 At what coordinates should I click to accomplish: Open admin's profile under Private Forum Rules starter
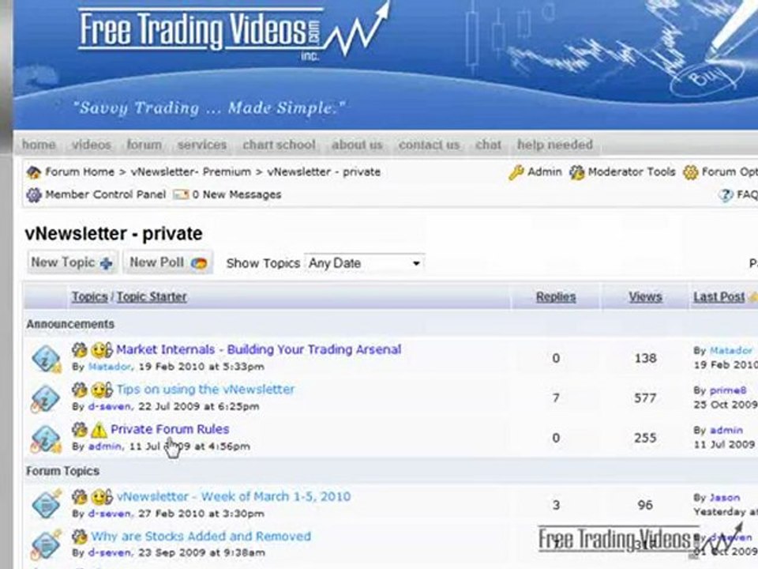[105, 447]
